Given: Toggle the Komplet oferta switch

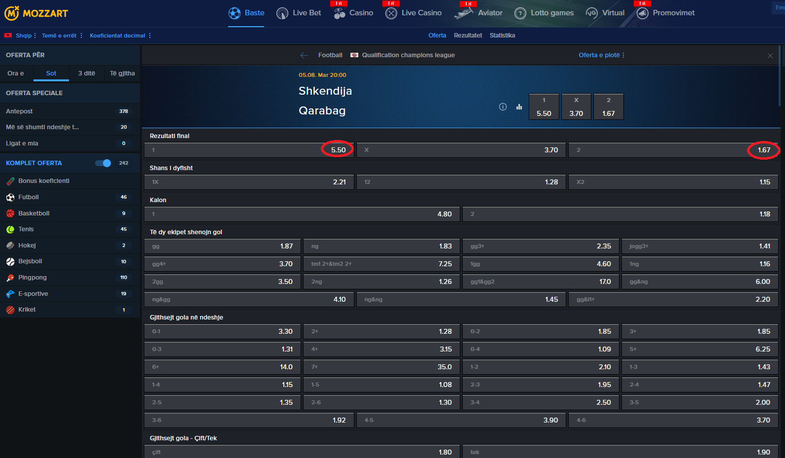Looking at the screenshot, I should [x=103, y=163].
